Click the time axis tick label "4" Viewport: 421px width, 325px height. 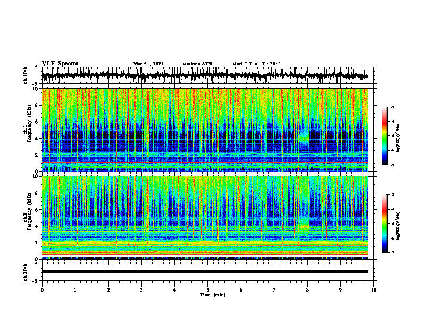point(175,290)
